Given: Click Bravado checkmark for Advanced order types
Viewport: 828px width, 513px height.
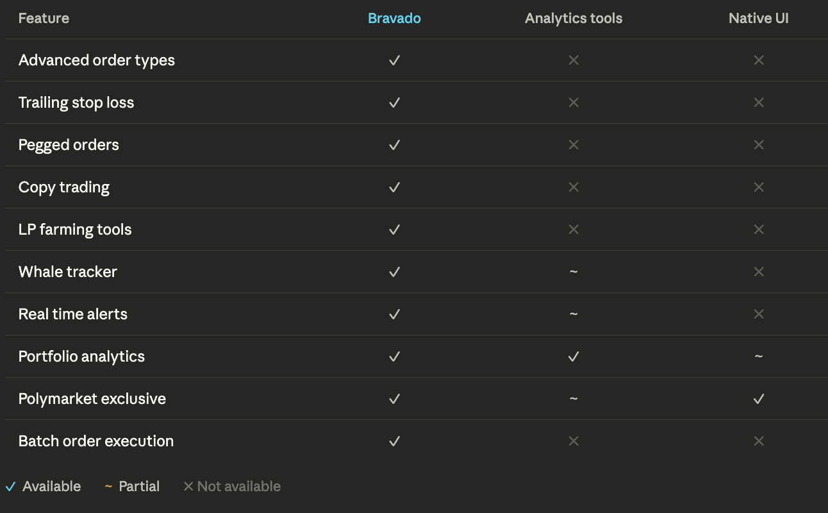Looking at the screenshot, I should click(395, 60).
